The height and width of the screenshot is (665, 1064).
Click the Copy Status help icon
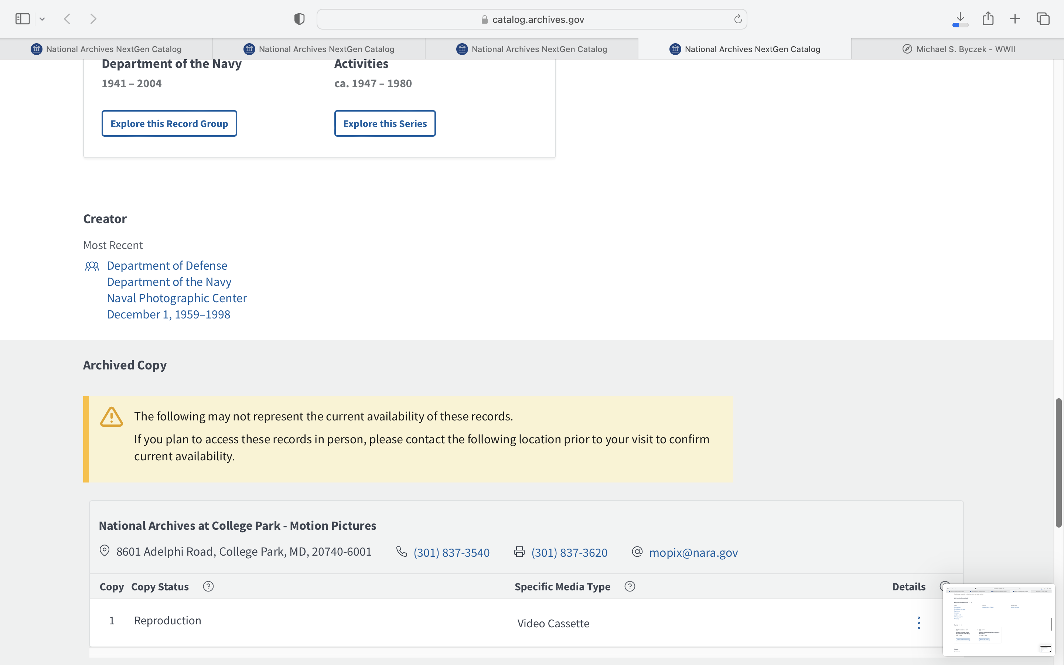(208, 586)
